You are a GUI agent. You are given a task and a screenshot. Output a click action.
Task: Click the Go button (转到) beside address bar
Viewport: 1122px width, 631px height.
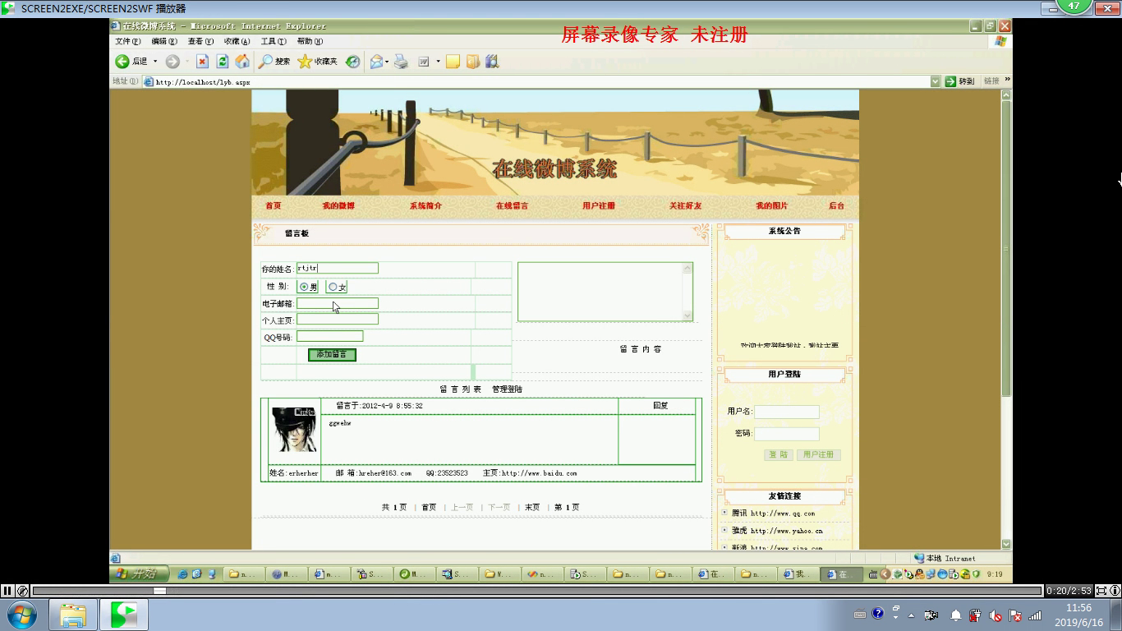tap(959, 81)
